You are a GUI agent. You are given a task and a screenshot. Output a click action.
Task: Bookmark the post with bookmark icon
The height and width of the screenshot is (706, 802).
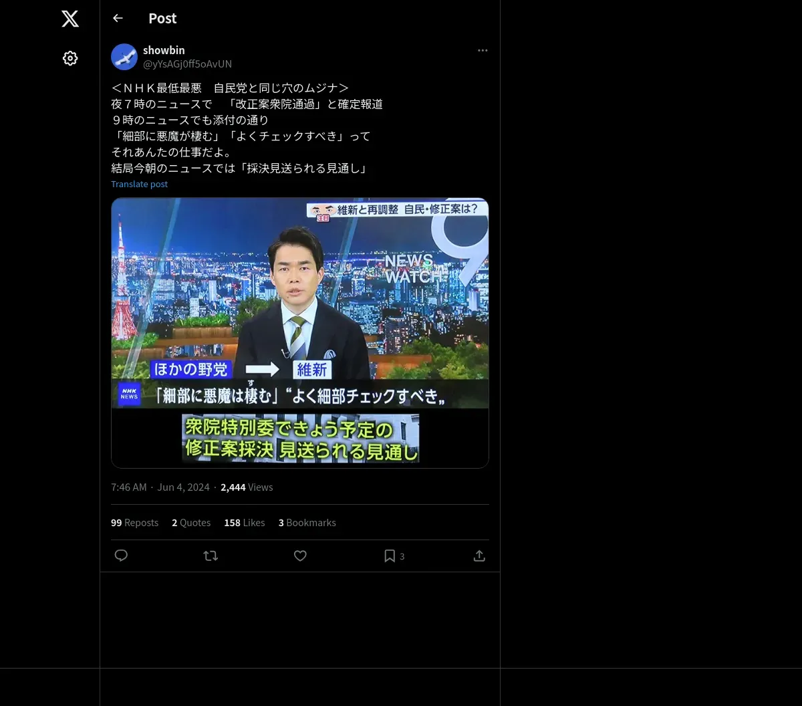[x=390, y=556]
